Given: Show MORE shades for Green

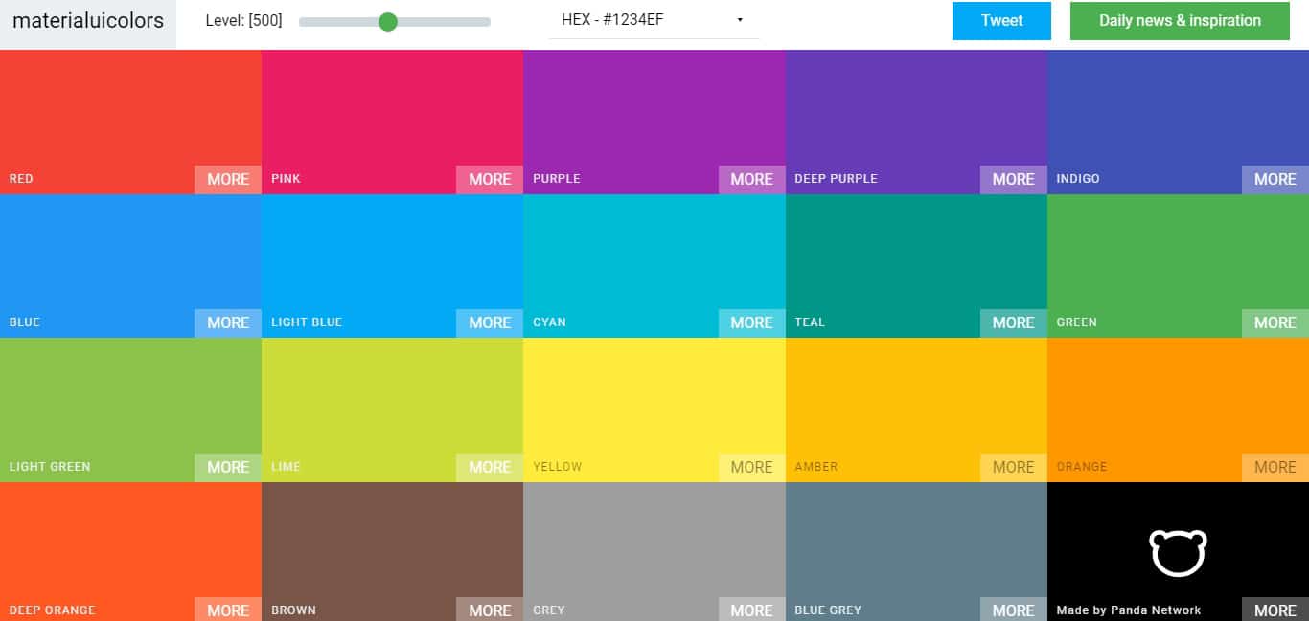Looking at the screenshot, I should (1275, 323).
